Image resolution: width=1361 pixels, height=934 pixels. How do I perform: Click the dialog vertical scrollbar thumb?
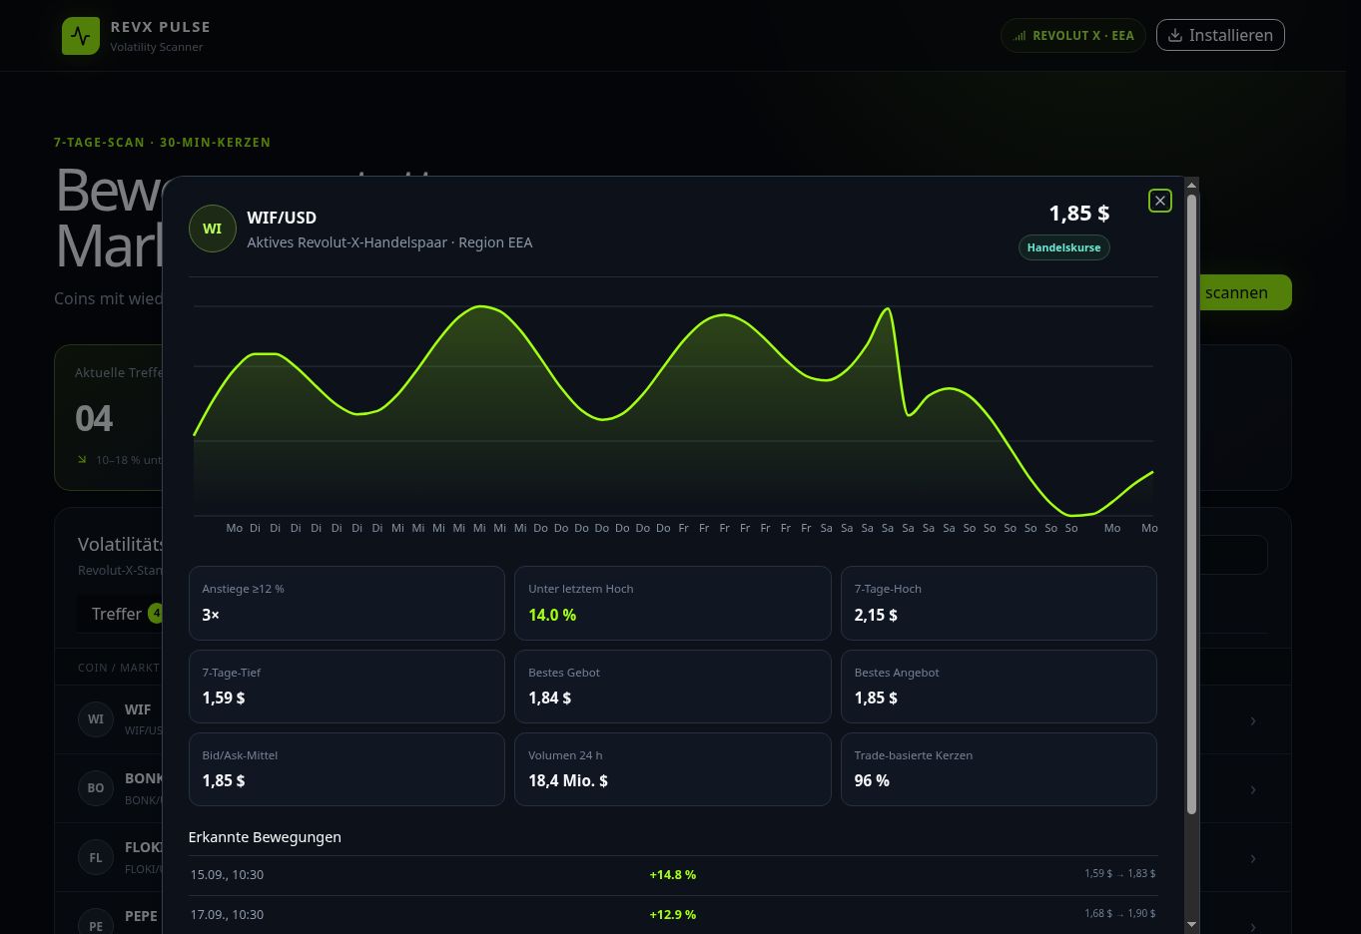click(1191, 504)
